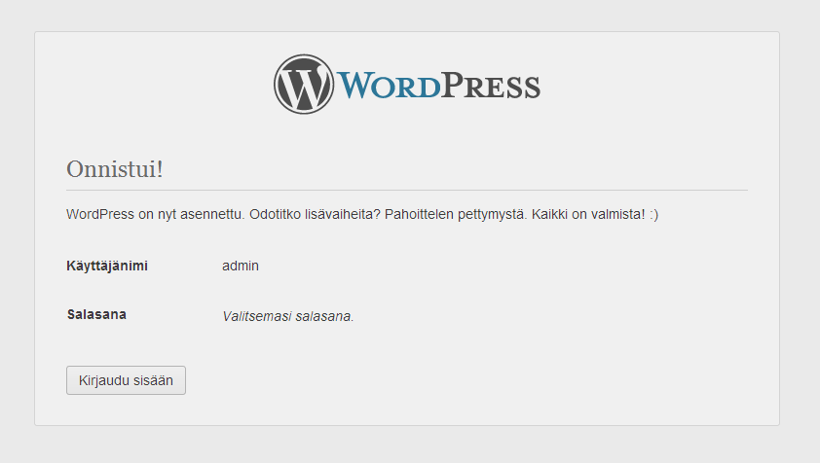
Task: Click the WordPress on nyt asennettu message
Action: coord(362,214)
